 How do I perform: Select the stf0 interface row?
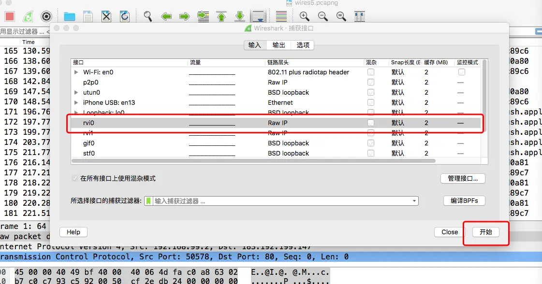276,153
